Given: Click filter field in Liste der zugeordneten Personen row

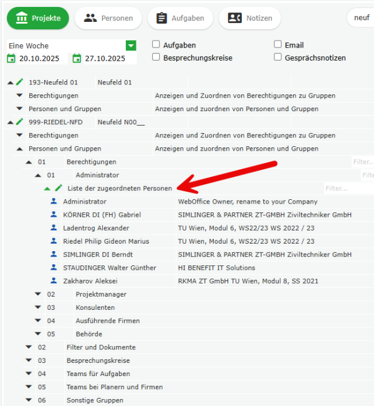Looking at the screenshot, I should pyautogui.click(x=348, y=188).
